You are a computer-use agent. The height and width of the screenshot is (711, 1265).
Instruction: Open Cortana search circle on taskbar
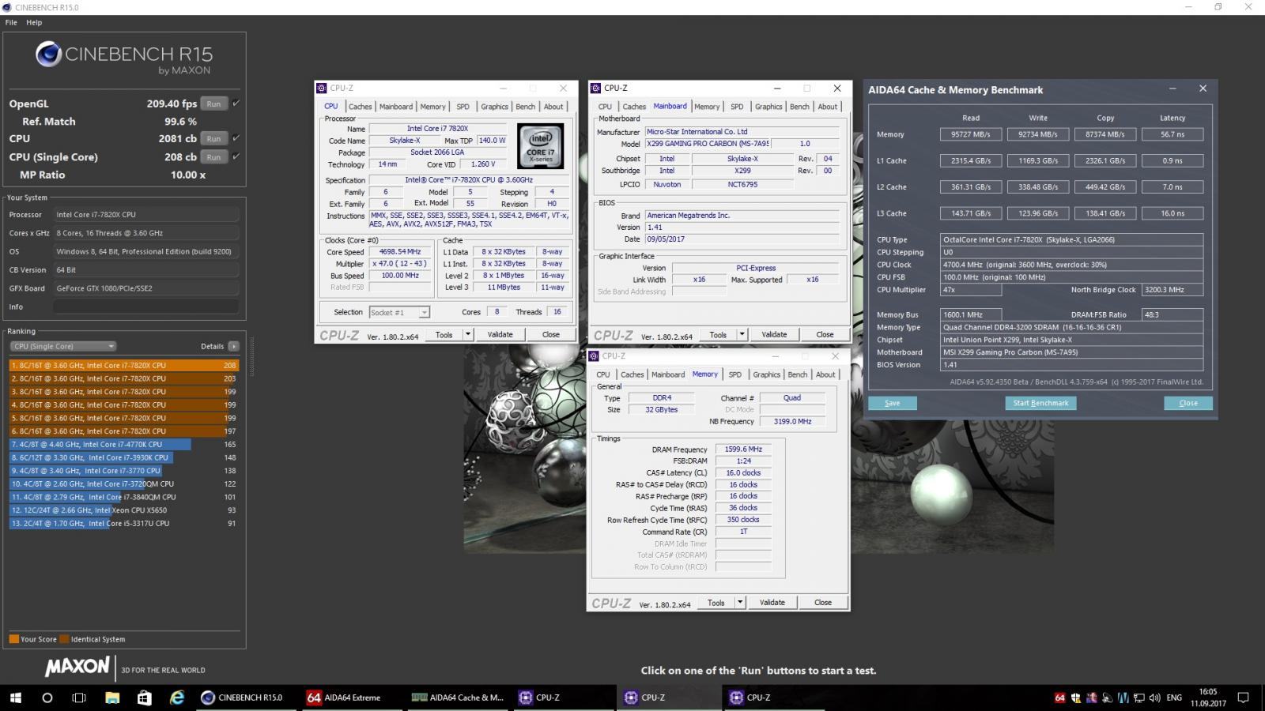47,698
